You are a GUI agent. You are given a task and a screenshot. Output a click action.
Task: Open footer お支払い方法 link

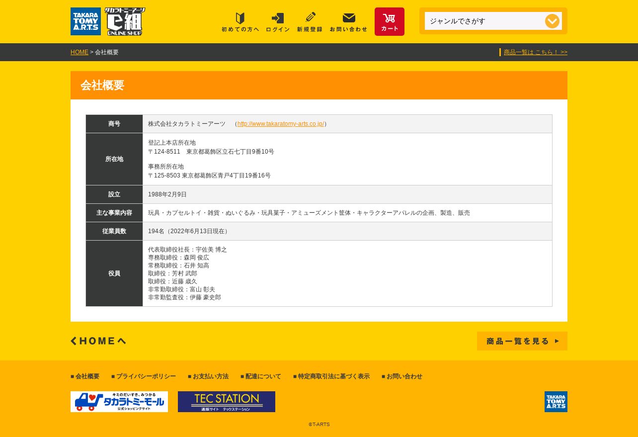[208, 376]
